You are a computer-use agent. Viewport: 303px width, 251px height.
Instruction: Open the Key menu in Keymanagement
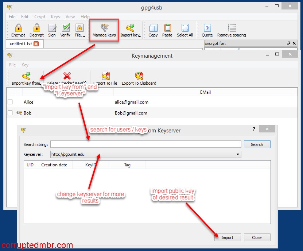pos(24,65)
